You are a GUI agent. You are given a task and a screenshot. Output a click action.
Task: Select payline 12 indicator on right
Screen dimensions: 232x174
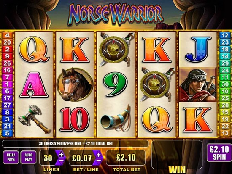(225, 35)
